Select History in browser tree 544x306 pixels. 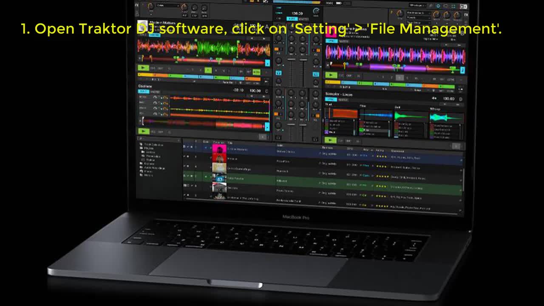click(x=147, y=175)
